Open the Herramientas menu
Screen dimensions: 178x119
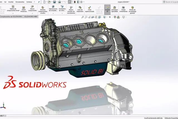pyautogui.click(x=20, y=2)
